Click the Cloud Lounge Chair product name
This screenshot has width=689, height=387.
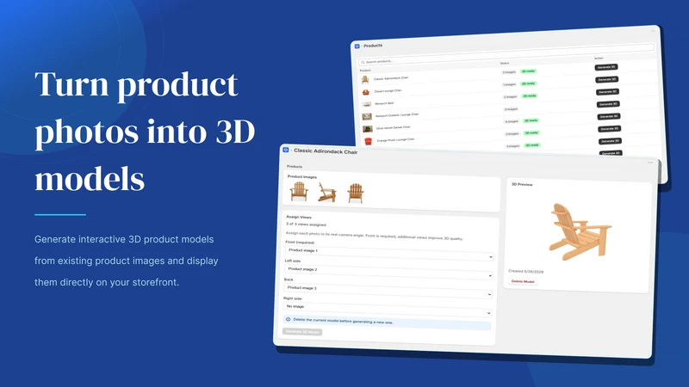388,91
